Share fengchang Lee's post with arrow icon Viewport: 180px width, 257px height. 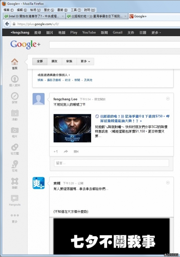66,151
